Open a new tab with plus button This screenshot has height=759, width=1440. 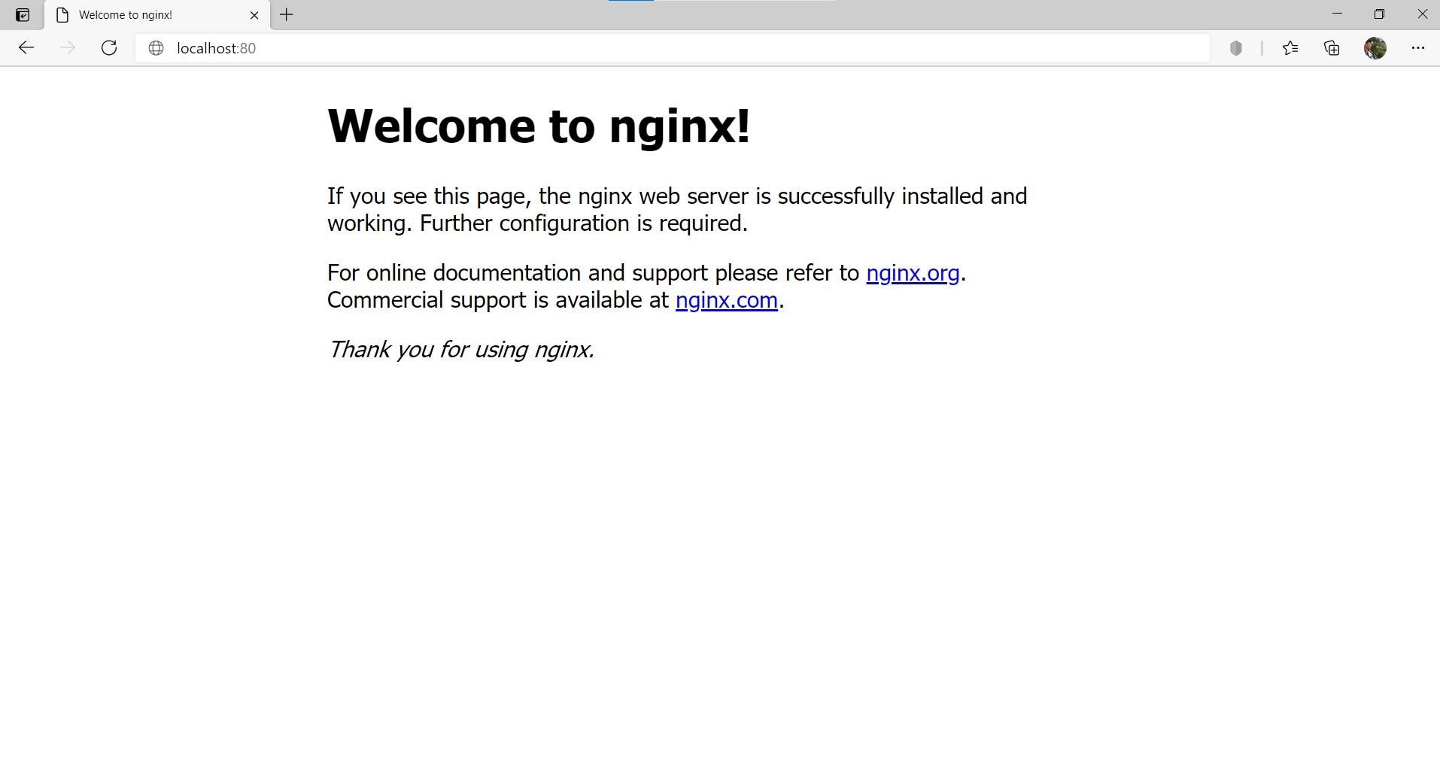click(x=287, y=14)
